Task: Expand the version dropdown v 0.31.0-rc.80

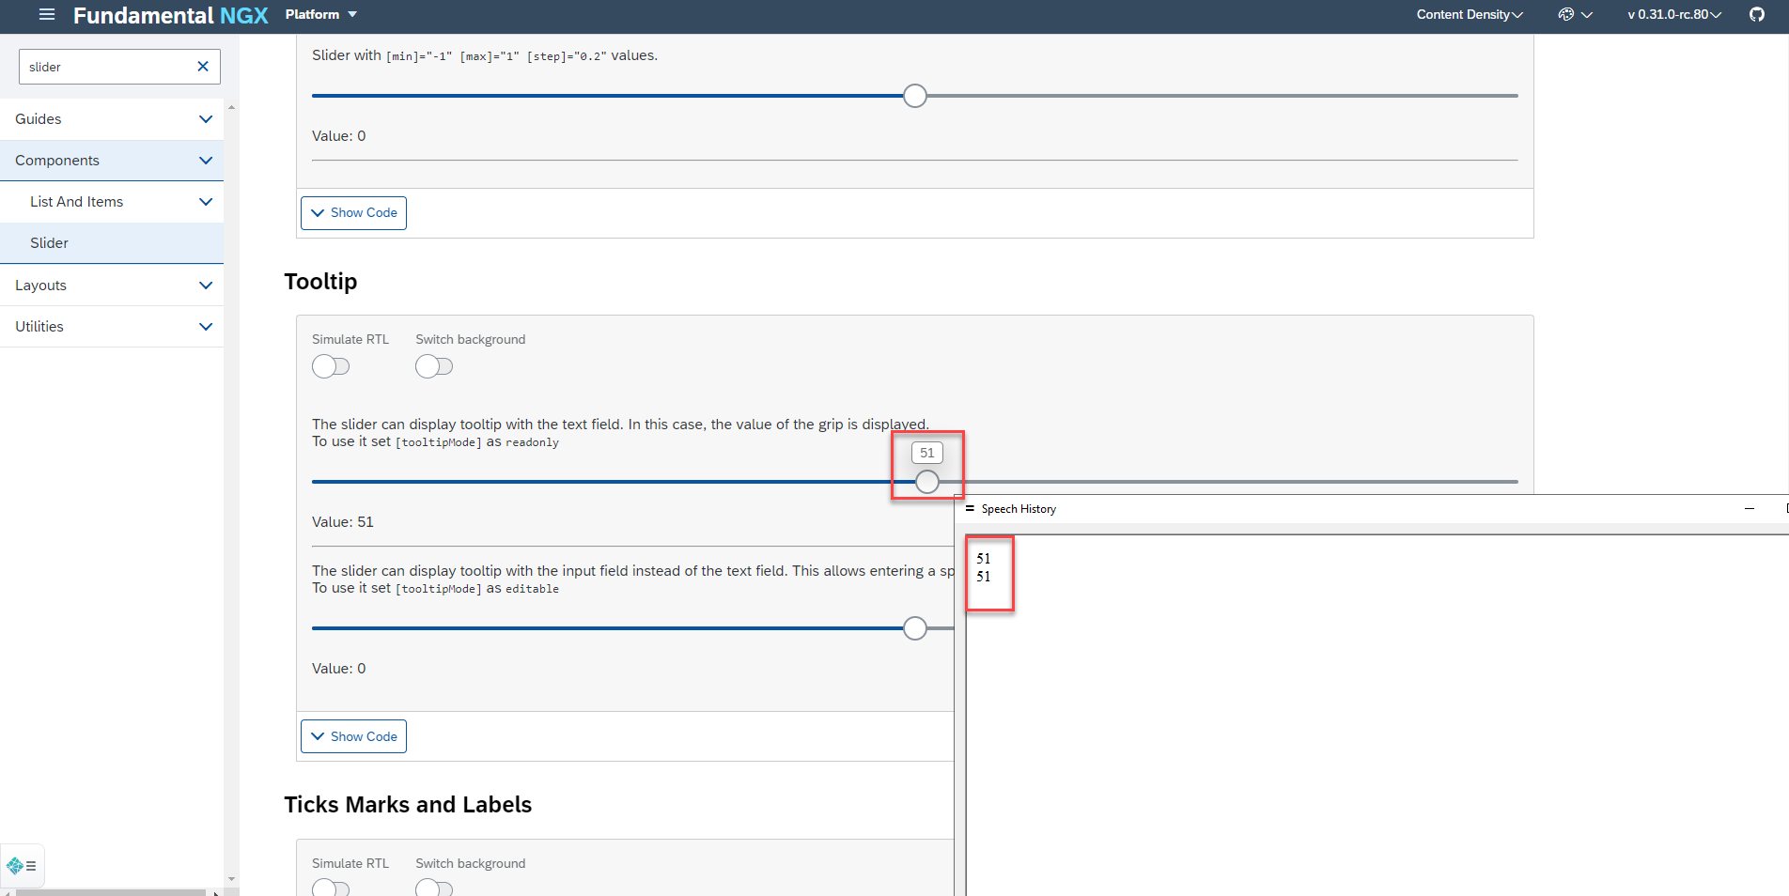Action: pos(1672,15)
